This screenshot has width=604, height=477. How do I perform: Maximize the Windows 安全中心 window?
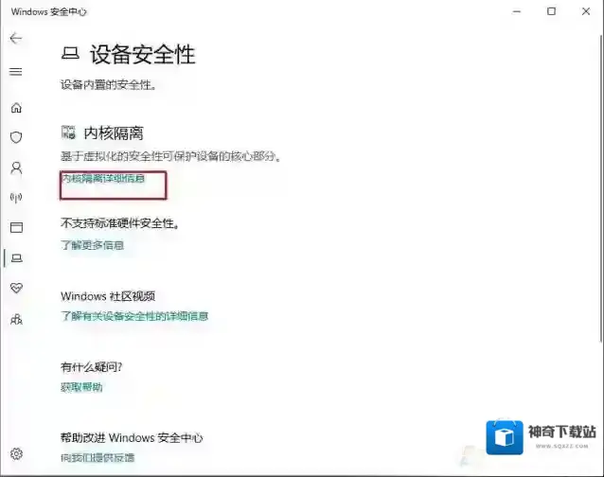[551, 11]
